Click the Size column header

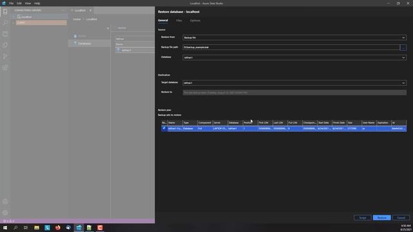354,122
